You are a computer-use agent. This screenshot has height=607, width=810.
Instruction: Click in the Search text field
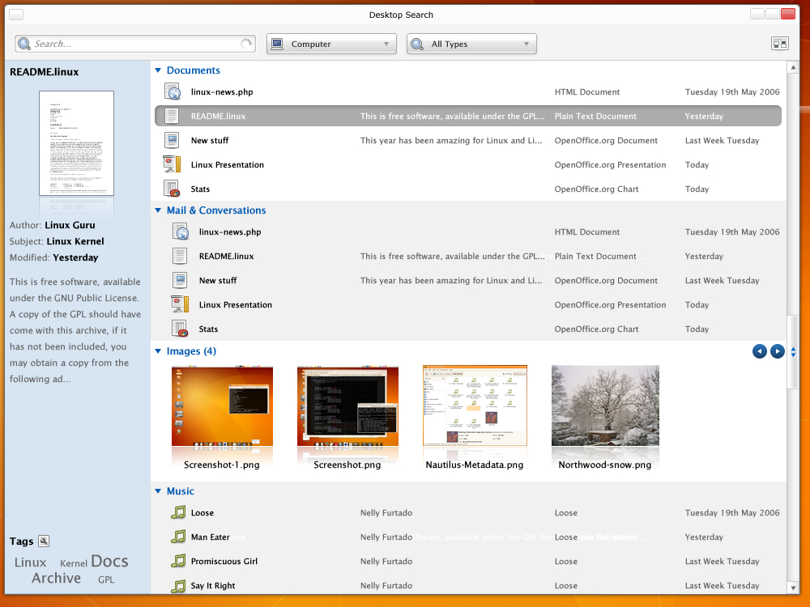pos(135,44)
